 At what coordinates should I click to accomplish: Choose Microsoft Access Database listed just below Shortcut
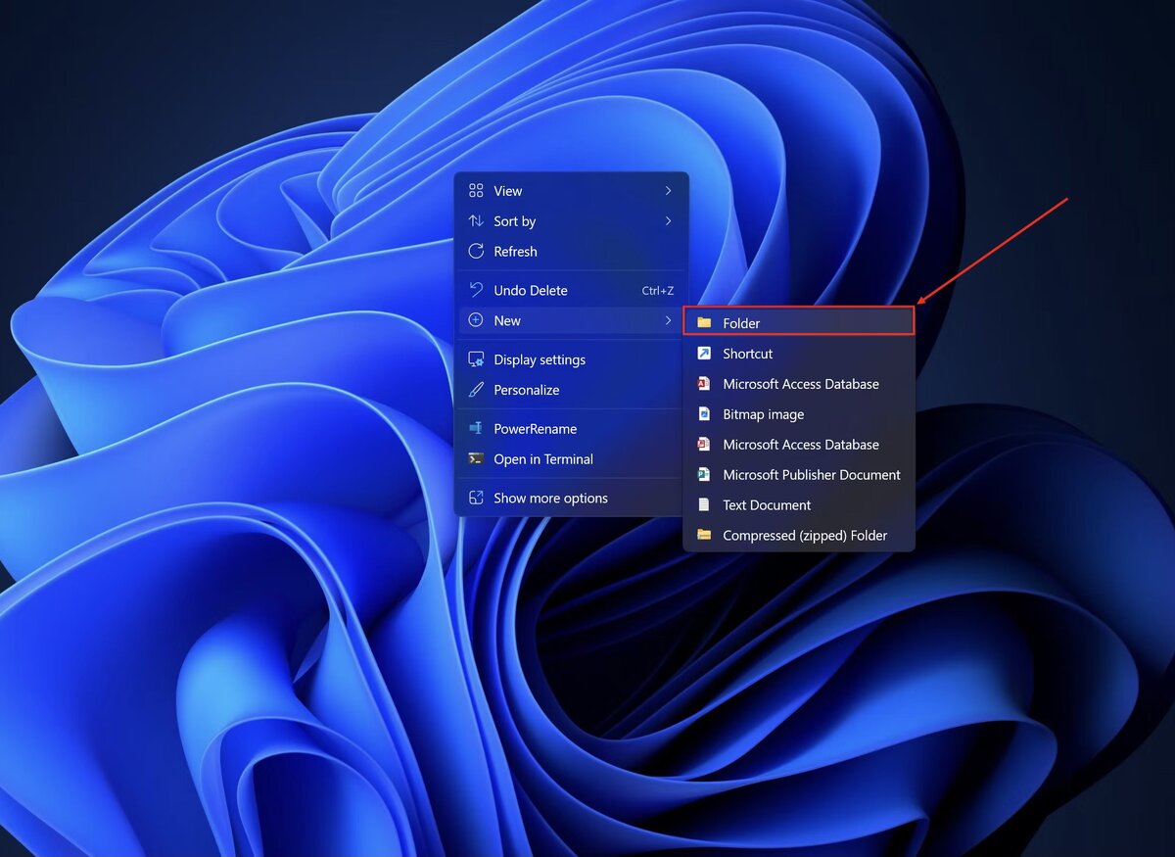click(799, 384)
